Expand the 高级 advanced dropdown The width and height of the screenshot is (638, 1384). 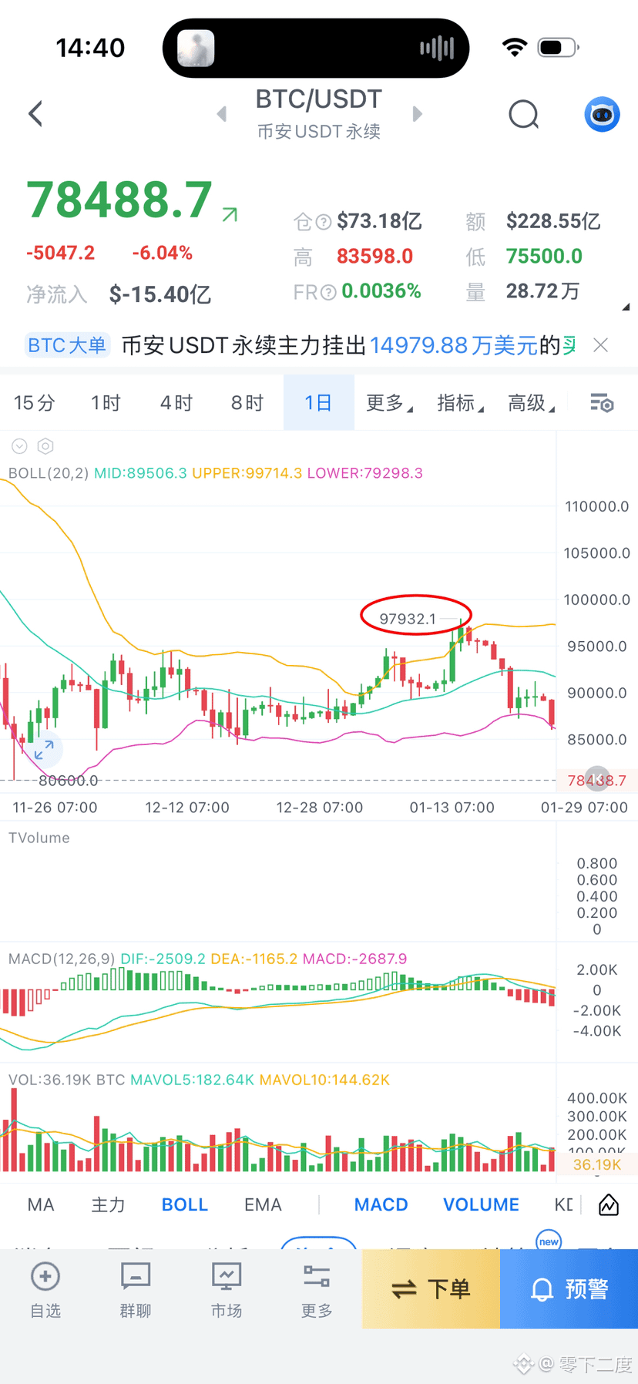pos(531,403)
